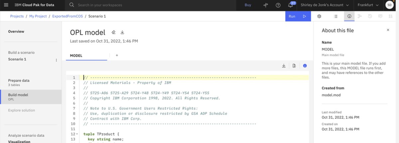The image size is (399, 143).
Task: Click 'Analyze scenario data' sidebar heading
Action: (26, 135)
